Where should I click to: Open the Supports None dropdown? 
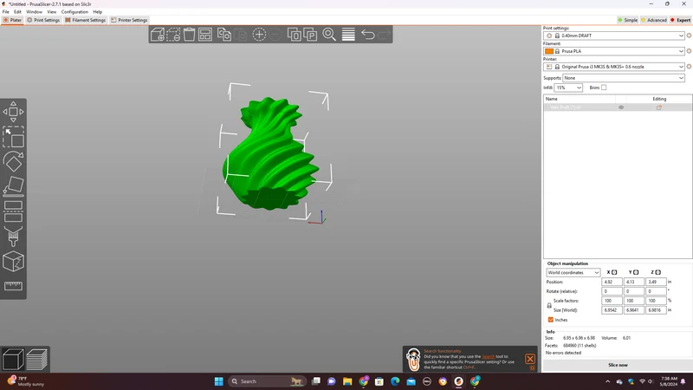624,78
